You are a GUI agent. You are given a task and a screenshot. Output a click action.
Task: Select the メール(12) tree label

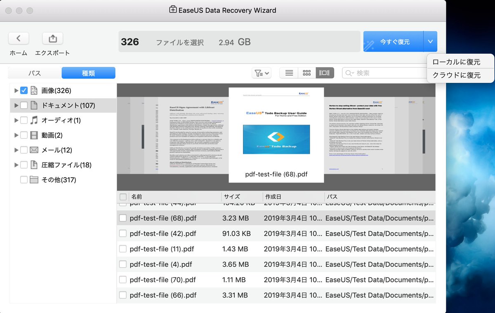pyautogui.click(x=57, y=150)
